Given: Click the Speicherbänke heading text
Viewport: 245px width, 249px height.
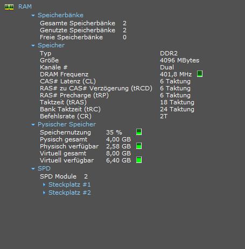Looking at the screenshot, I should pos(60,15).
